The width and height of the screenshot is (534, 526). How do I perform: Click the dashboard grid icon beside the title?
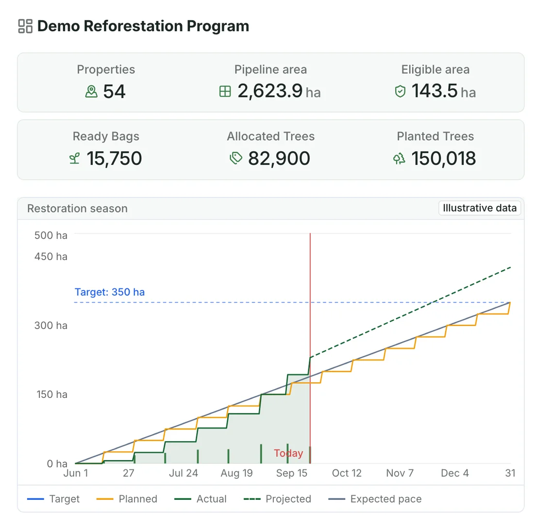pyautogui.click(x=25, y=26)
